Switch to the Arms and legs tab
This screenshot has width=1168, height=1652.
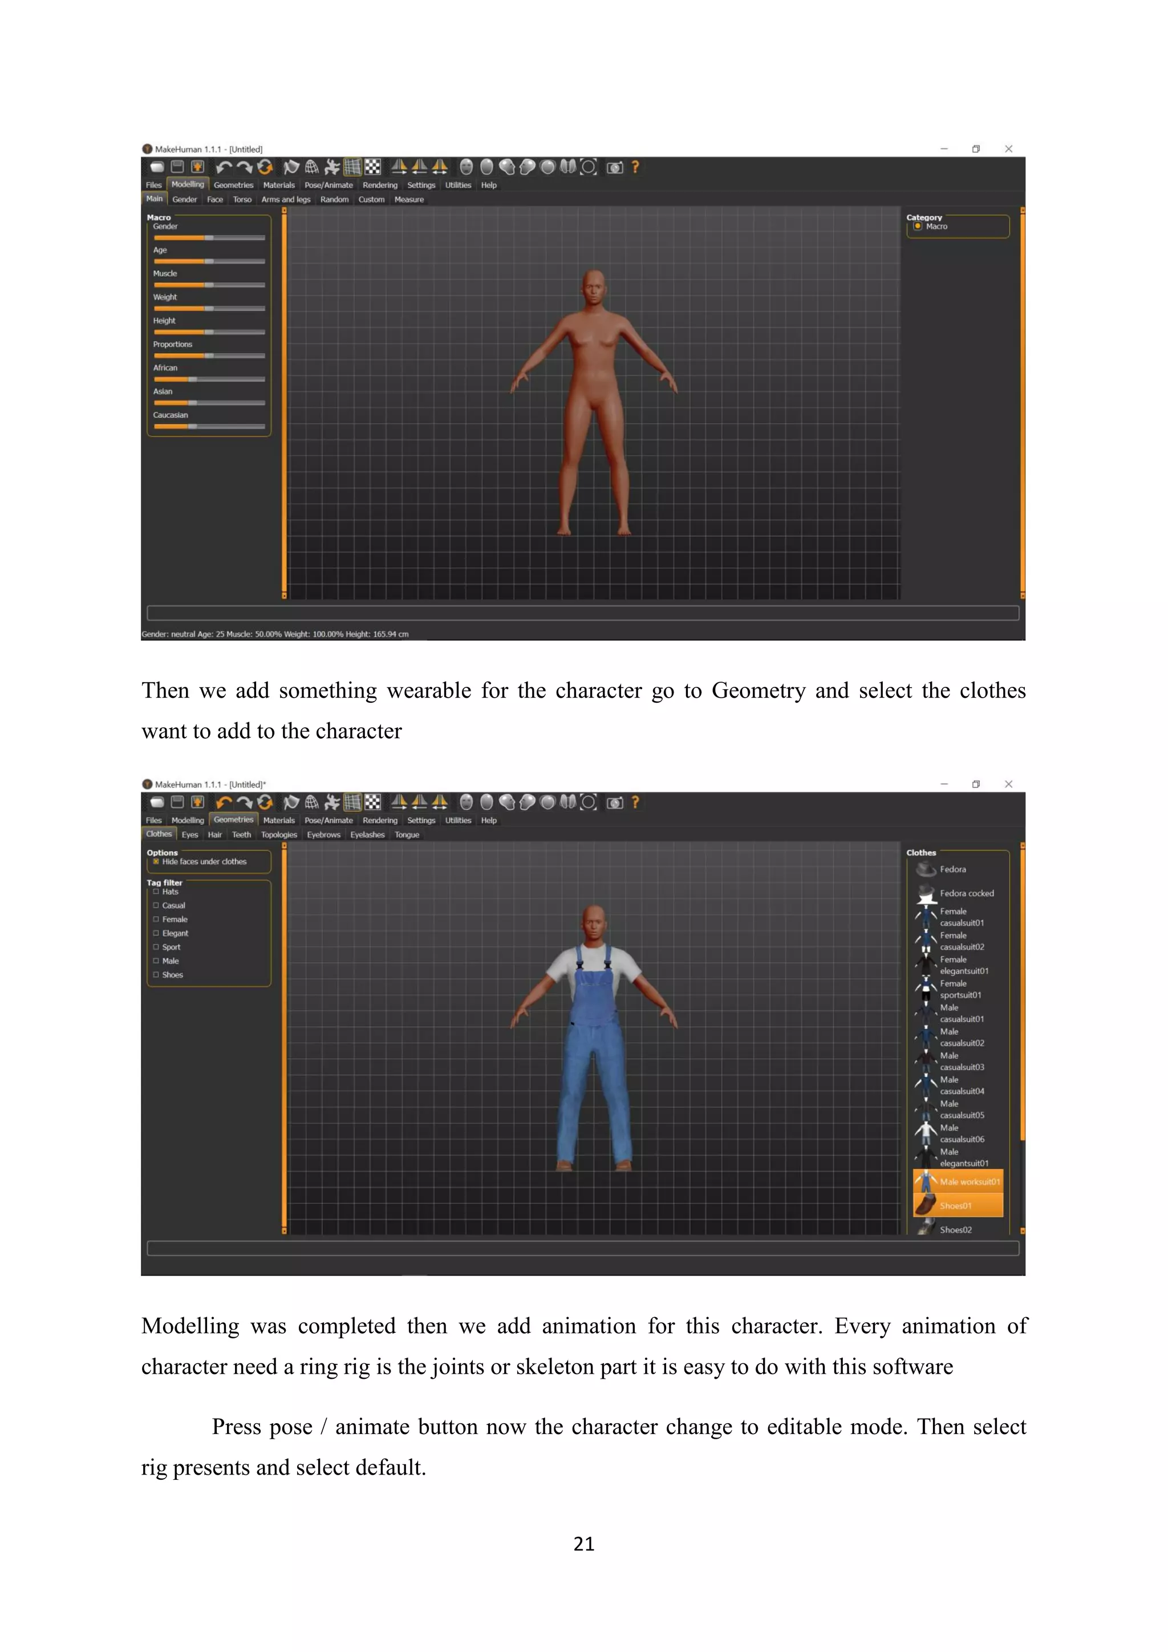[286, 199]
